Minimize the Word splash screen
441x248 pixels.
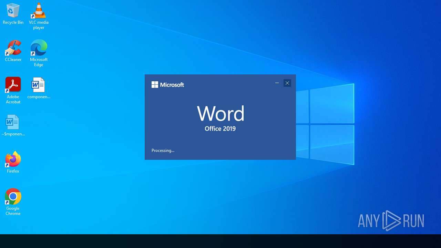point(277,83)
